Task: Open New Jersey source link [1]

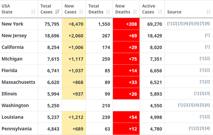Action: [207, 35]
